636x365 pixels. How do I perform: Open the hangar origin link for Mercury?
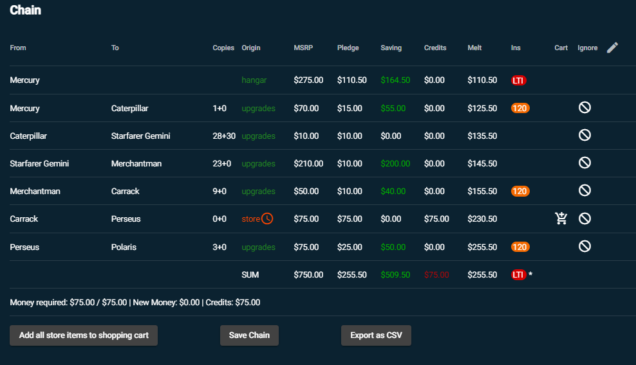(x=254, y=80)
